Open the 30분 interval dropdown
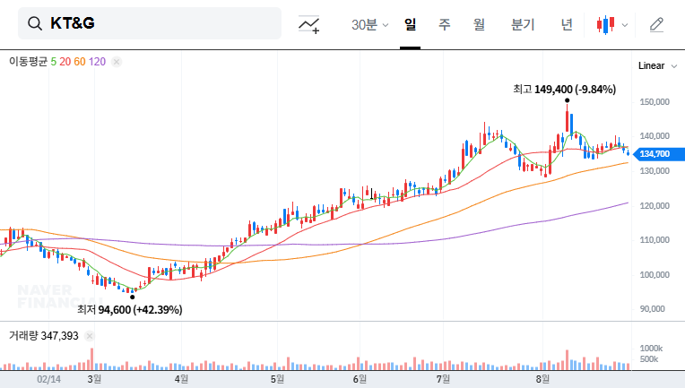Screen dimensions: 685x388 coord(369,24)
